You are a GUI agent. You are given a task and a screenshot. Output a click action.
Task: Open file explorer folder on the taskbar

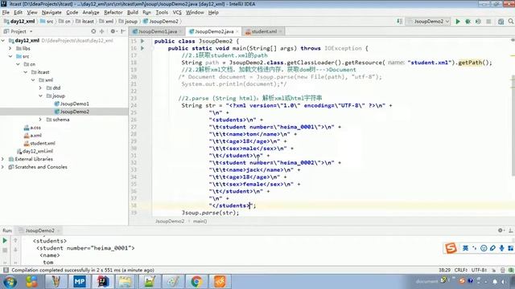[x=126, y=282]
